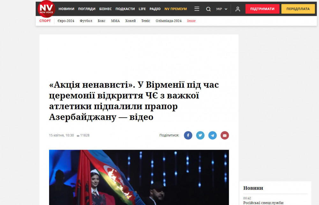Viewport: 319px width, 205px height.
Task: Open the NV New Voice logo homepage
Action: click(x=46, y=9)
